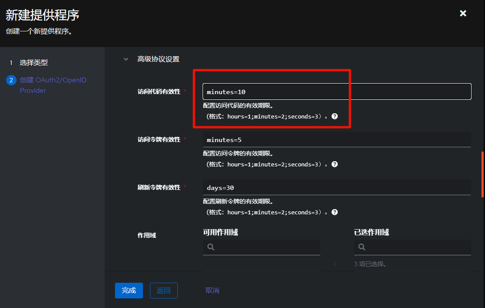Click the orange vertical scrollbar thumb

[x=482, y=174]
